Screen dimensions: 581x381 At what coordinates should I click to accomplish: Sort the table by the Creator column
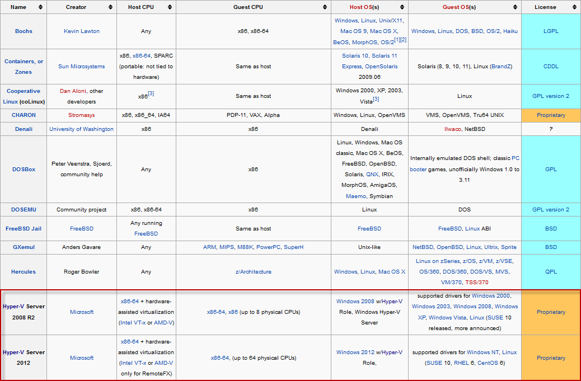111,7
